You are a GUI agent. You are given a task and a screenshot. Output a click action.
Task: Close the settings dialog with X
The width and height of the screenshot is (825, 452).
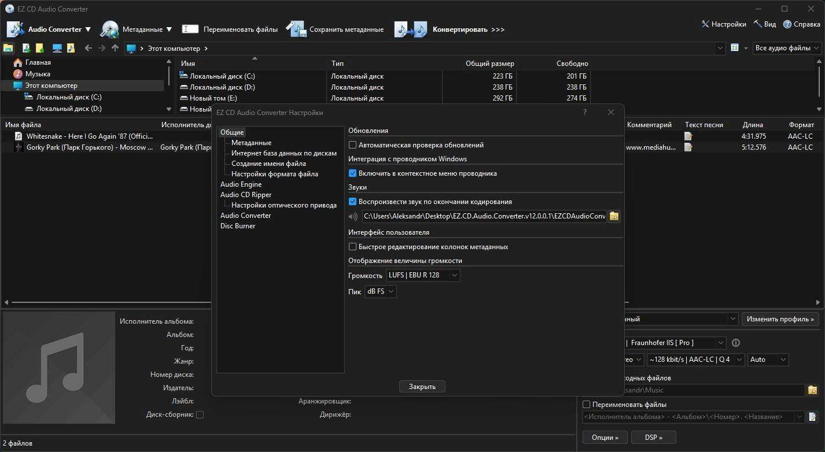click(611, 112)
